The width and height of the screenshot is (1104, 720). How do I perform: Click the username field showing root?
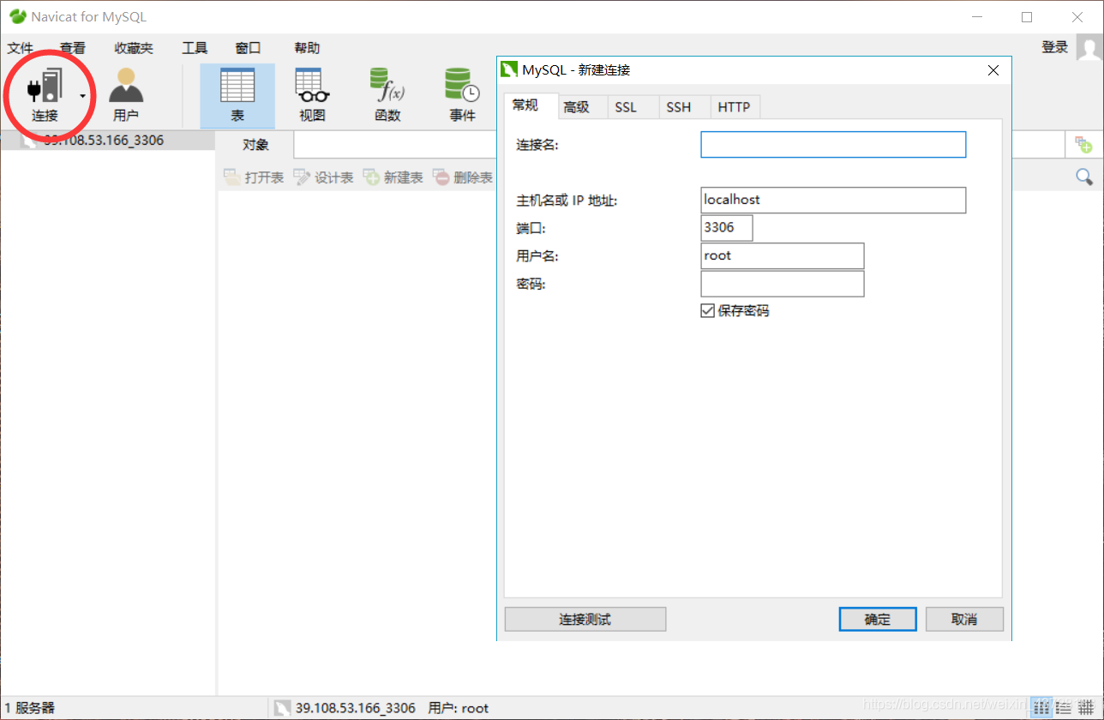[783, 255]
